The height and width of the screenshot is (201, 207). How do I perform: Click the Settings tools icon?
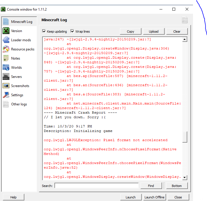click(6, 95)
